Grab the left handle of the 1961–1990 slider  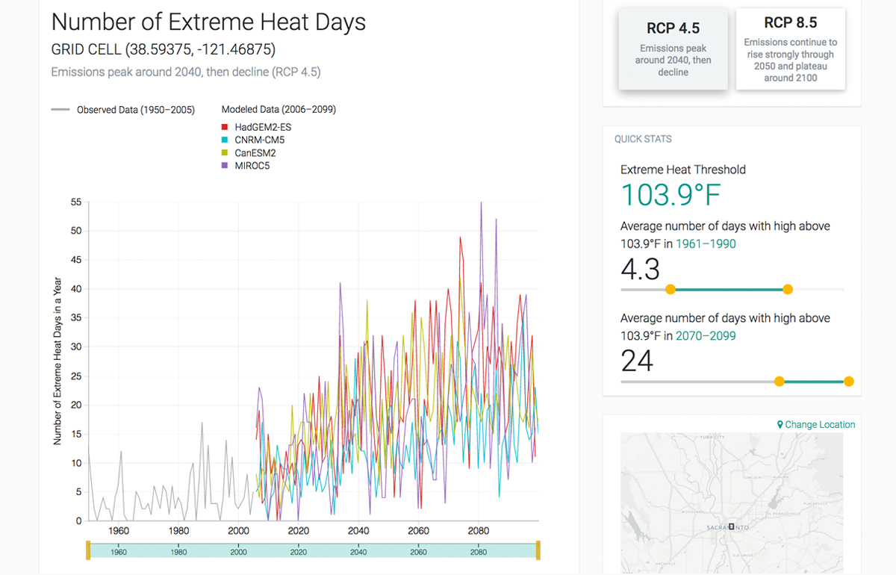(671, 290)
